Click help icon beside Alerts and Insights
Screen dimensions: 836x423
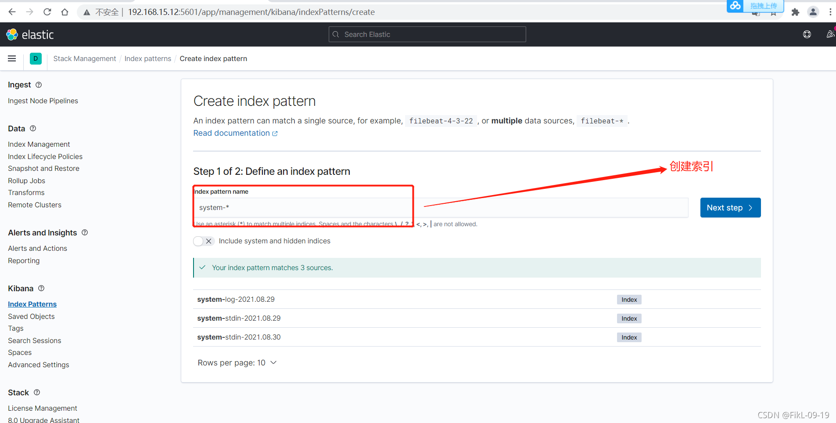click(x=85, y=232)
